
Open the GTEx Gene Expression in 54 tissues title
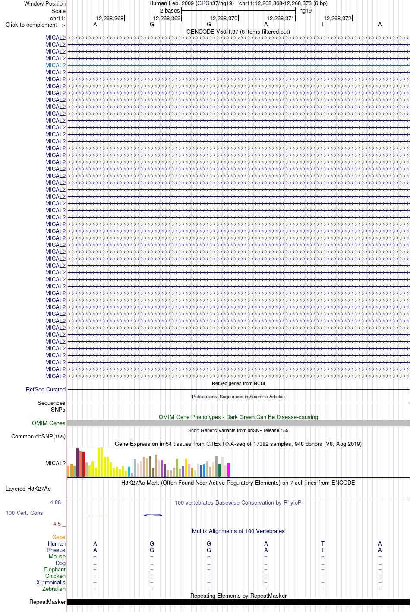(x=238, y=444)
